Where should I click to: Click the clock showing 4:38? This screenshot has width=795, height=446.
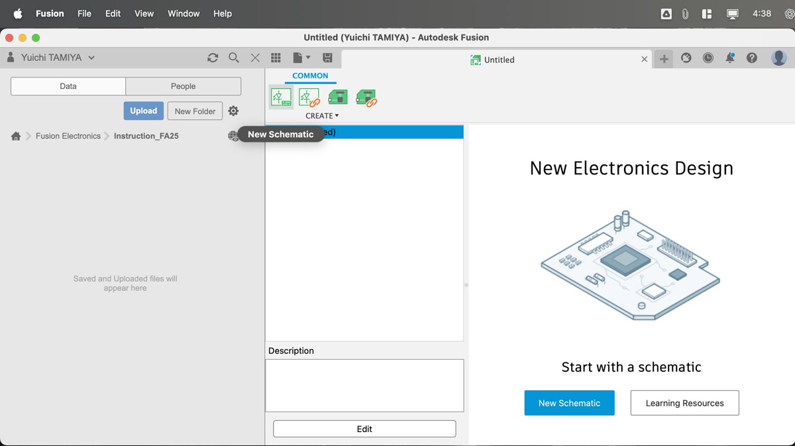click(x=762, y=13)
